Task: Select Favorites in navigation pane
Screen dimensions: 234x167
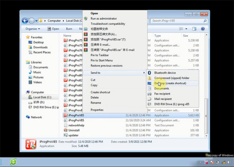Action: tap(34, 37)
